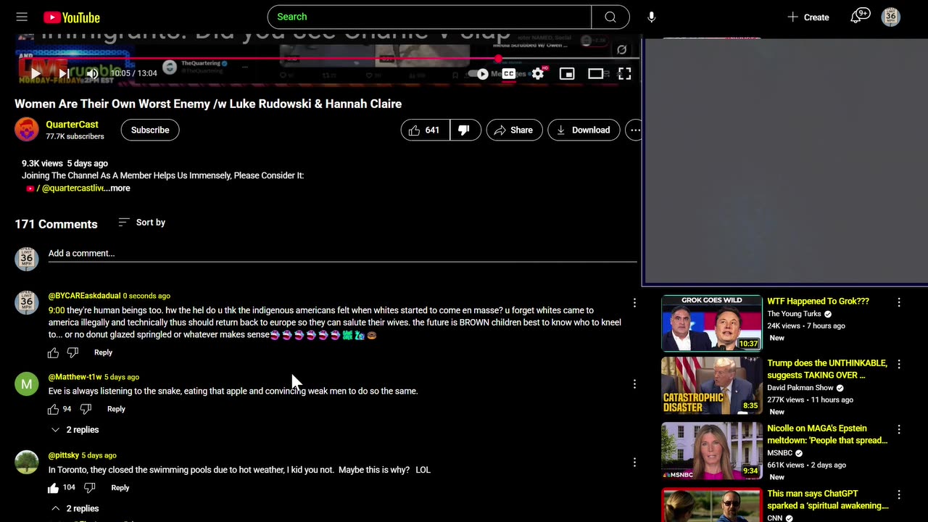The height and width of the screenshot is (522, 928).
Task: Open options for ChatGPT spiritual awakening video
Action: coord(899,495)
